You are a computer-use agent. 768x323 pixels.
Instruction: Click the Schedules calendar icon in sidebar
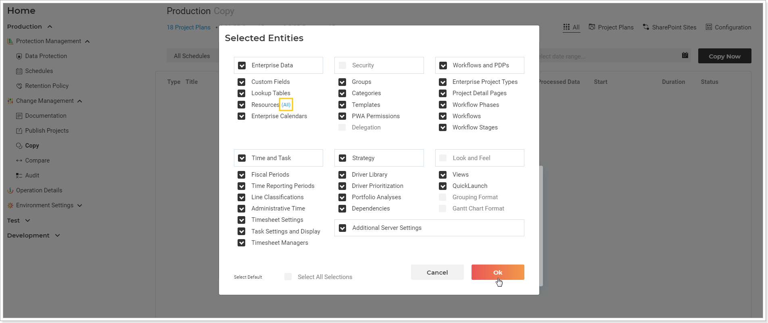[19, 71]
